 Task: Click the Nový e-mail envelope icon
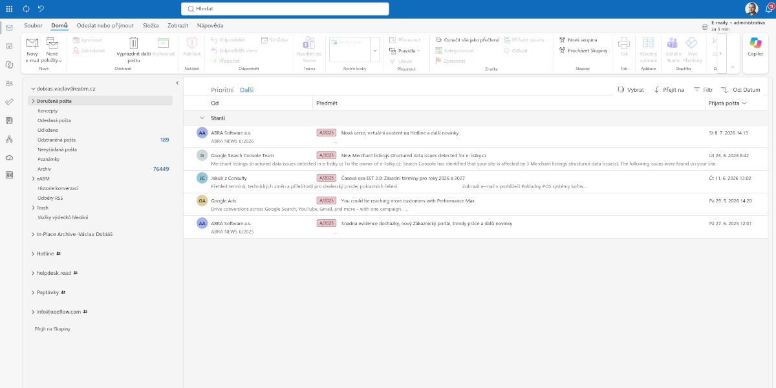[32, 43]
